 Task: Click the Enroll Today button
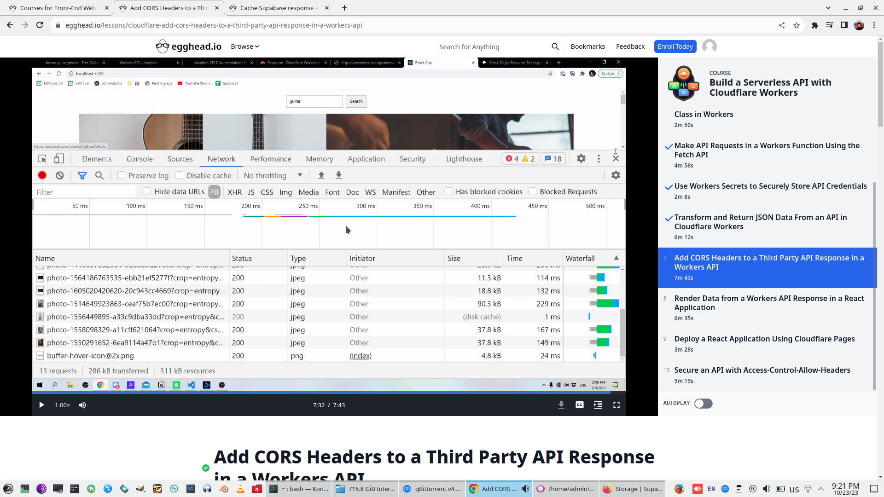pyautogui.click(x=675, y=46)
